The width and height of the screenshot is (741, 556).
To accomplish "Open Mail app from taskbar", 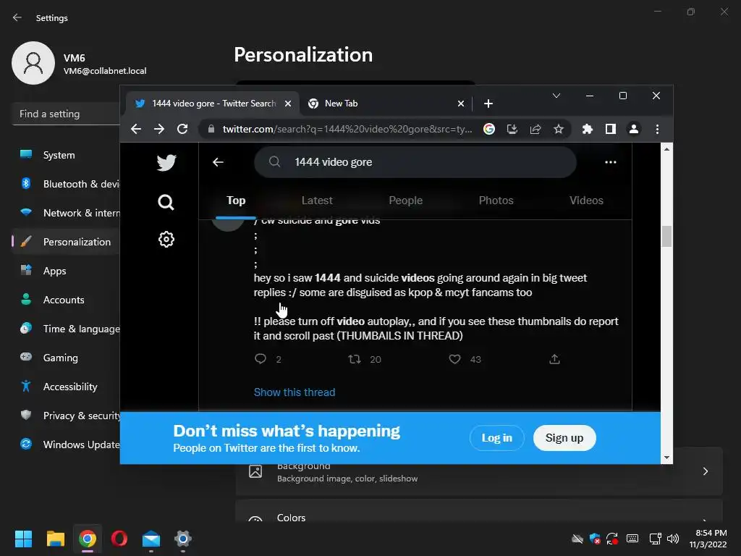I will (x=151, y=539).
